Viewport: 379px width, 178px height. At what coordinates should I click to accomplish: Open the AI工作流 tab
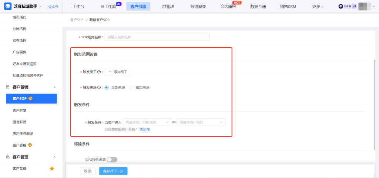[108, 7]
